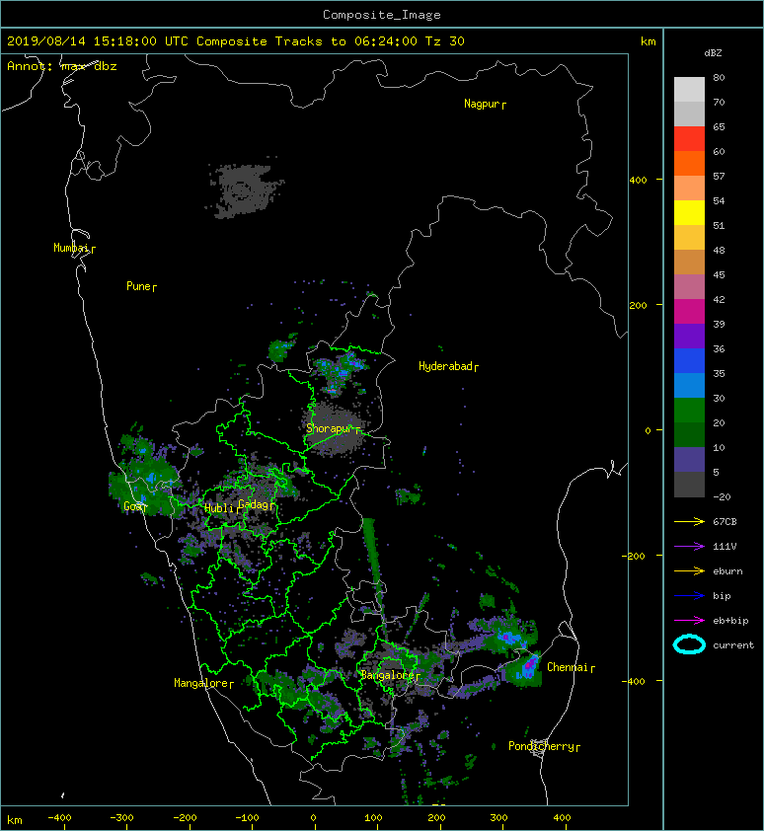The width and height of the screenshot is (764, 831).
Task: Click the current legend label
Action: coord(733,645)
